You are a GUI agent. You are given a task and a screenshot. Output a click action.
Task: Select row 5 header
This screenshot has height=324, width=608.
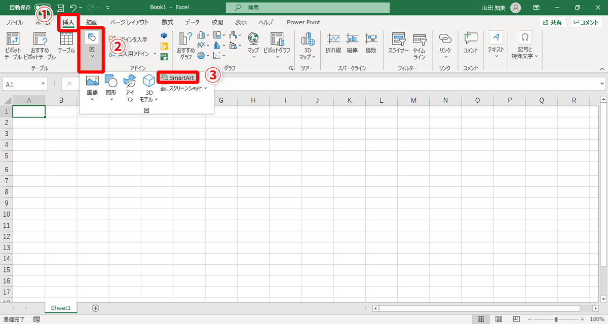click(6, 155)
